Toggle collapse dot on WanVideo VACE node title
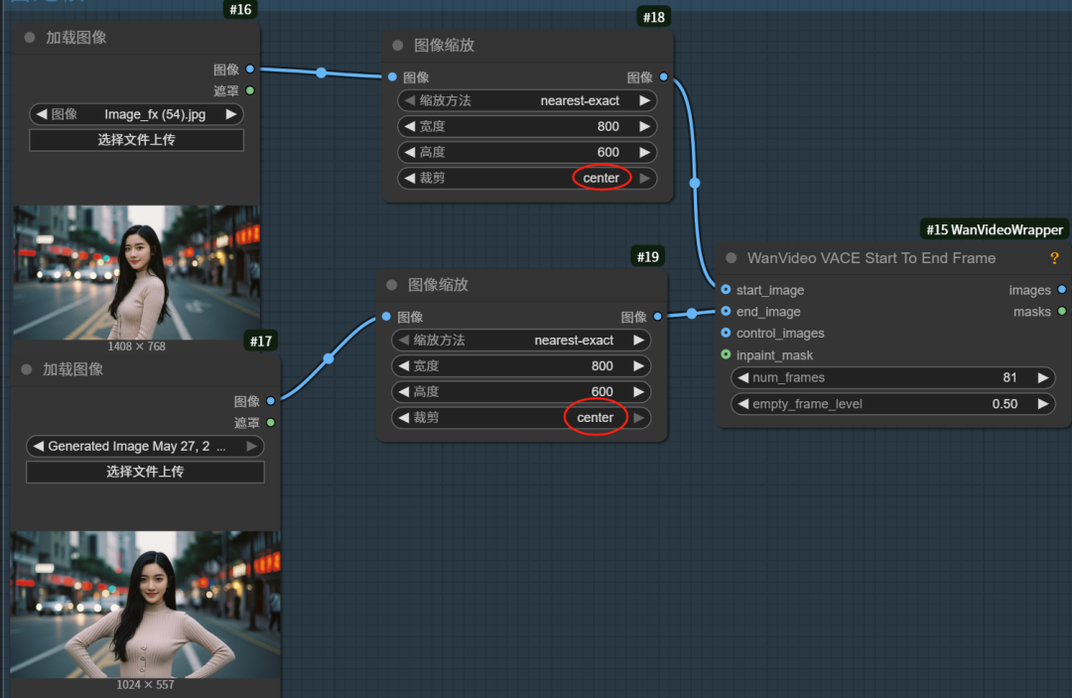1072x698 pixels. [732, 258]
